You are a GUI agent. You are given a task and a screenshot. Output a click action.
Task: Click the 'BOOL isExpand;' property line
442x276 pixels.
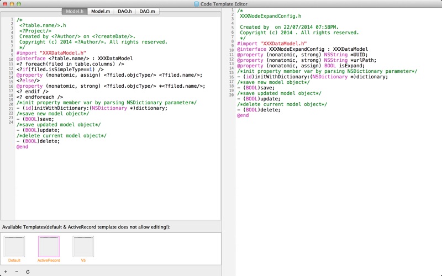point(301,66)
